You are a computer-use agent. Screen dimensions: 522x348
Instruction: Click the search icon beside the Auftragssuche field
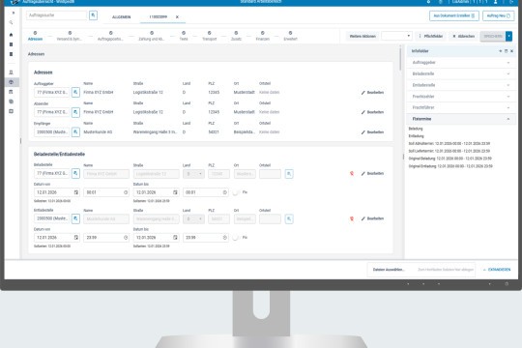(x=93, y=15)
